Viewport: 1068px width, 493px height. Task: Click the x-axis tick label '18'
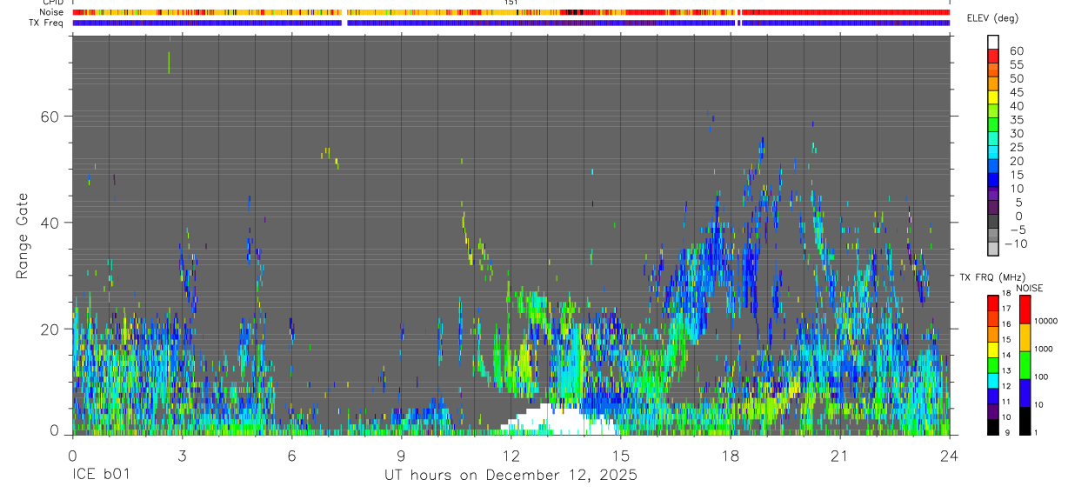pyautogui.click(x=731, y=455)
